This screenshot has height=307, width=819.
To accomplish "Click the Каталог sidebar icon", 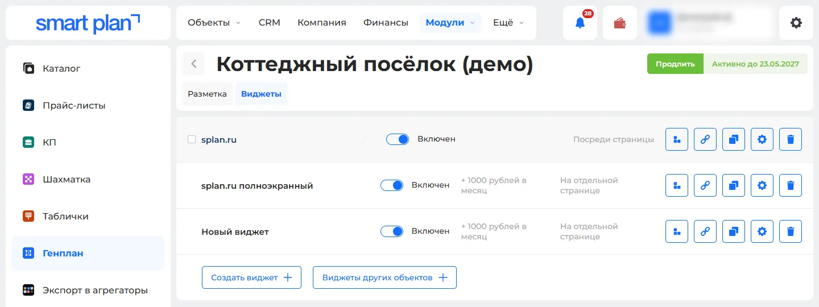I will point(28,68).
